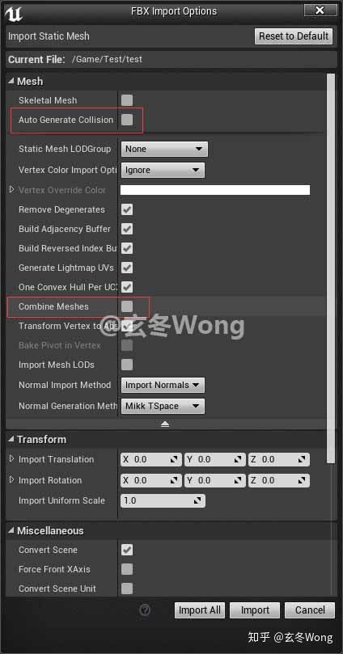The width and height of the screenshot is (343, 654).
Task: Collapse the Mesh section triangle
Action: click(x=11, y=82)
